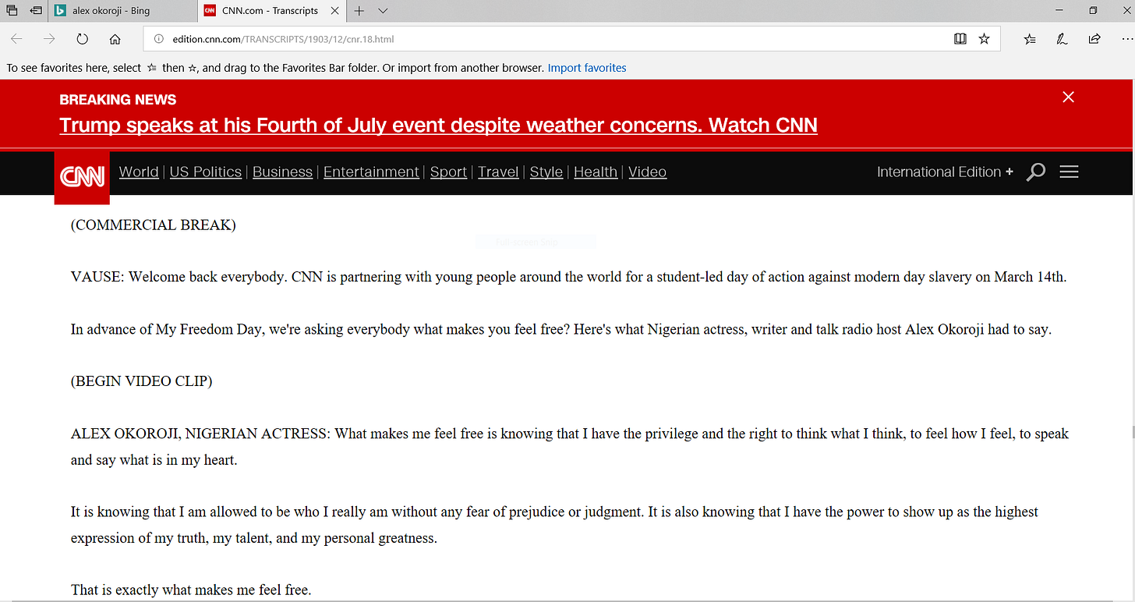Image resolution: width=1135 pixels, height=602 pixels.
Task: Open the Trump Fourth of July headline
Action: 438,125
